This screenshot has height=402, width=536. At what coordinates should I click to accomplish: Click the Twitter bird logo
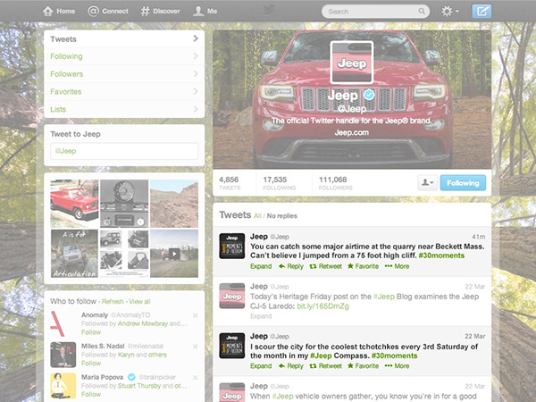pos(270,10)
